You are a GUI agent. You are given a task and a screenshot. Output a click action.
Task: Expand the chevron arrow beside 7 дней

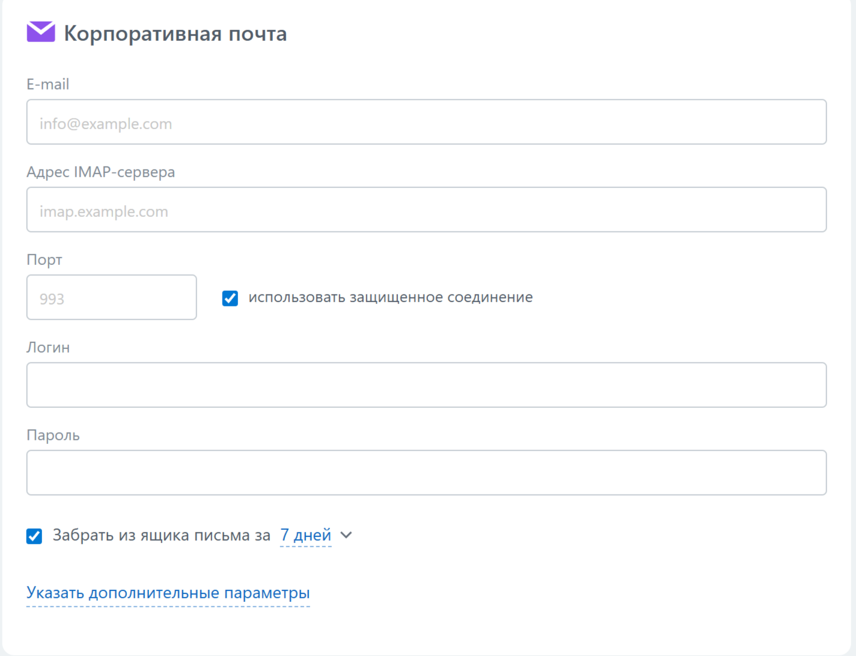coord(346,535)
